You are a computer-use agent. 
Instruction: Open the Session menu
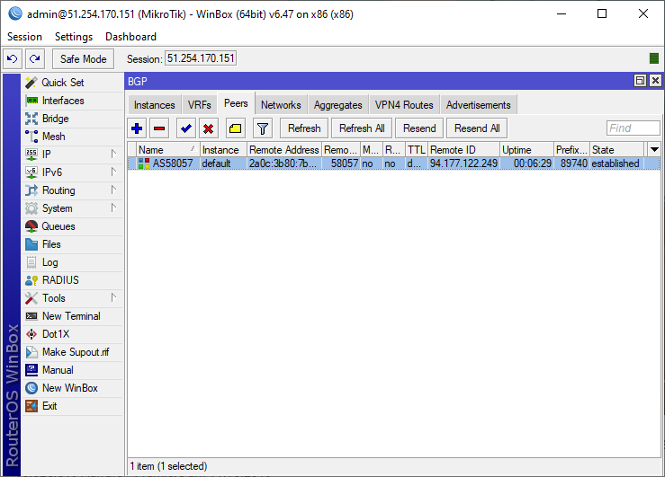(x=24, y=37)
